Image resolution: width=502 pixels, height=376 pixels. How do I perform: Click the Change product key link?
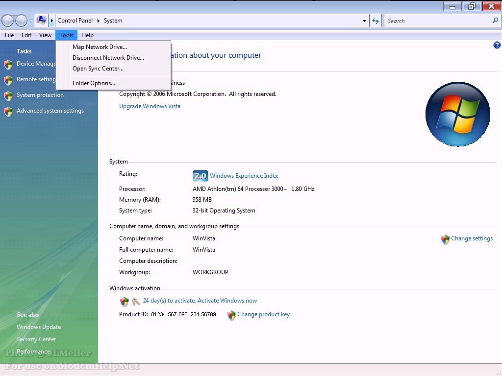(263, 314)
